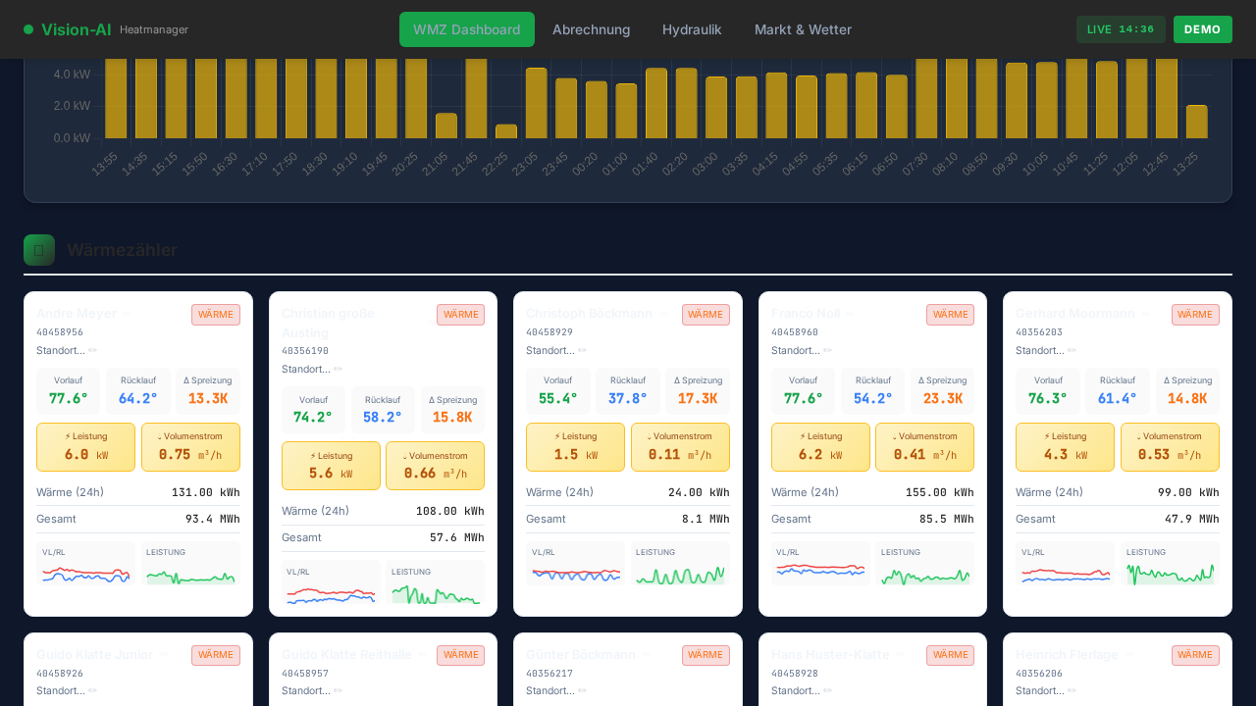Viewport: 1256px width, 706px height.
Task: Expand Standort details on Guido Klatte Junior's card
Action: pyautogui.click(x=93, y=690)
